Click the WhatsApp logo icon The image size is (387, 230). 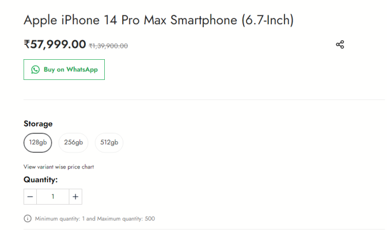pyautogui.click(x=35, y=70)
